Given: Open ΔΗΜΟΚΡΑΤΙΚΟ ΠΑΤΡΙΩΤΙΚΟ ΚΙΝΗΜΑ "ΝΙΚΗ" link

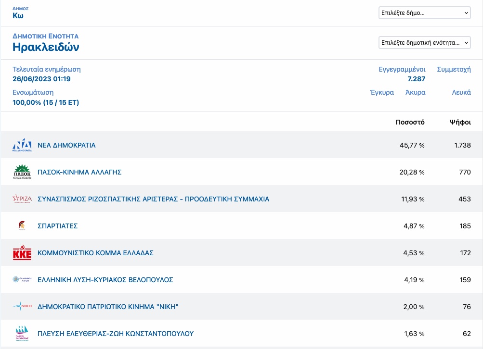Looking at the screenshot, I should (108, 307).
